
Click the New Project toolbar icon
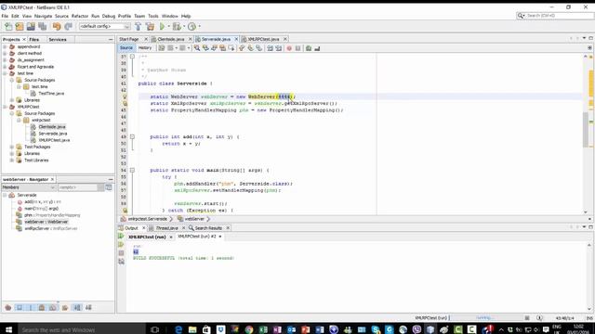pyautogui.click(x=20, y=26)
